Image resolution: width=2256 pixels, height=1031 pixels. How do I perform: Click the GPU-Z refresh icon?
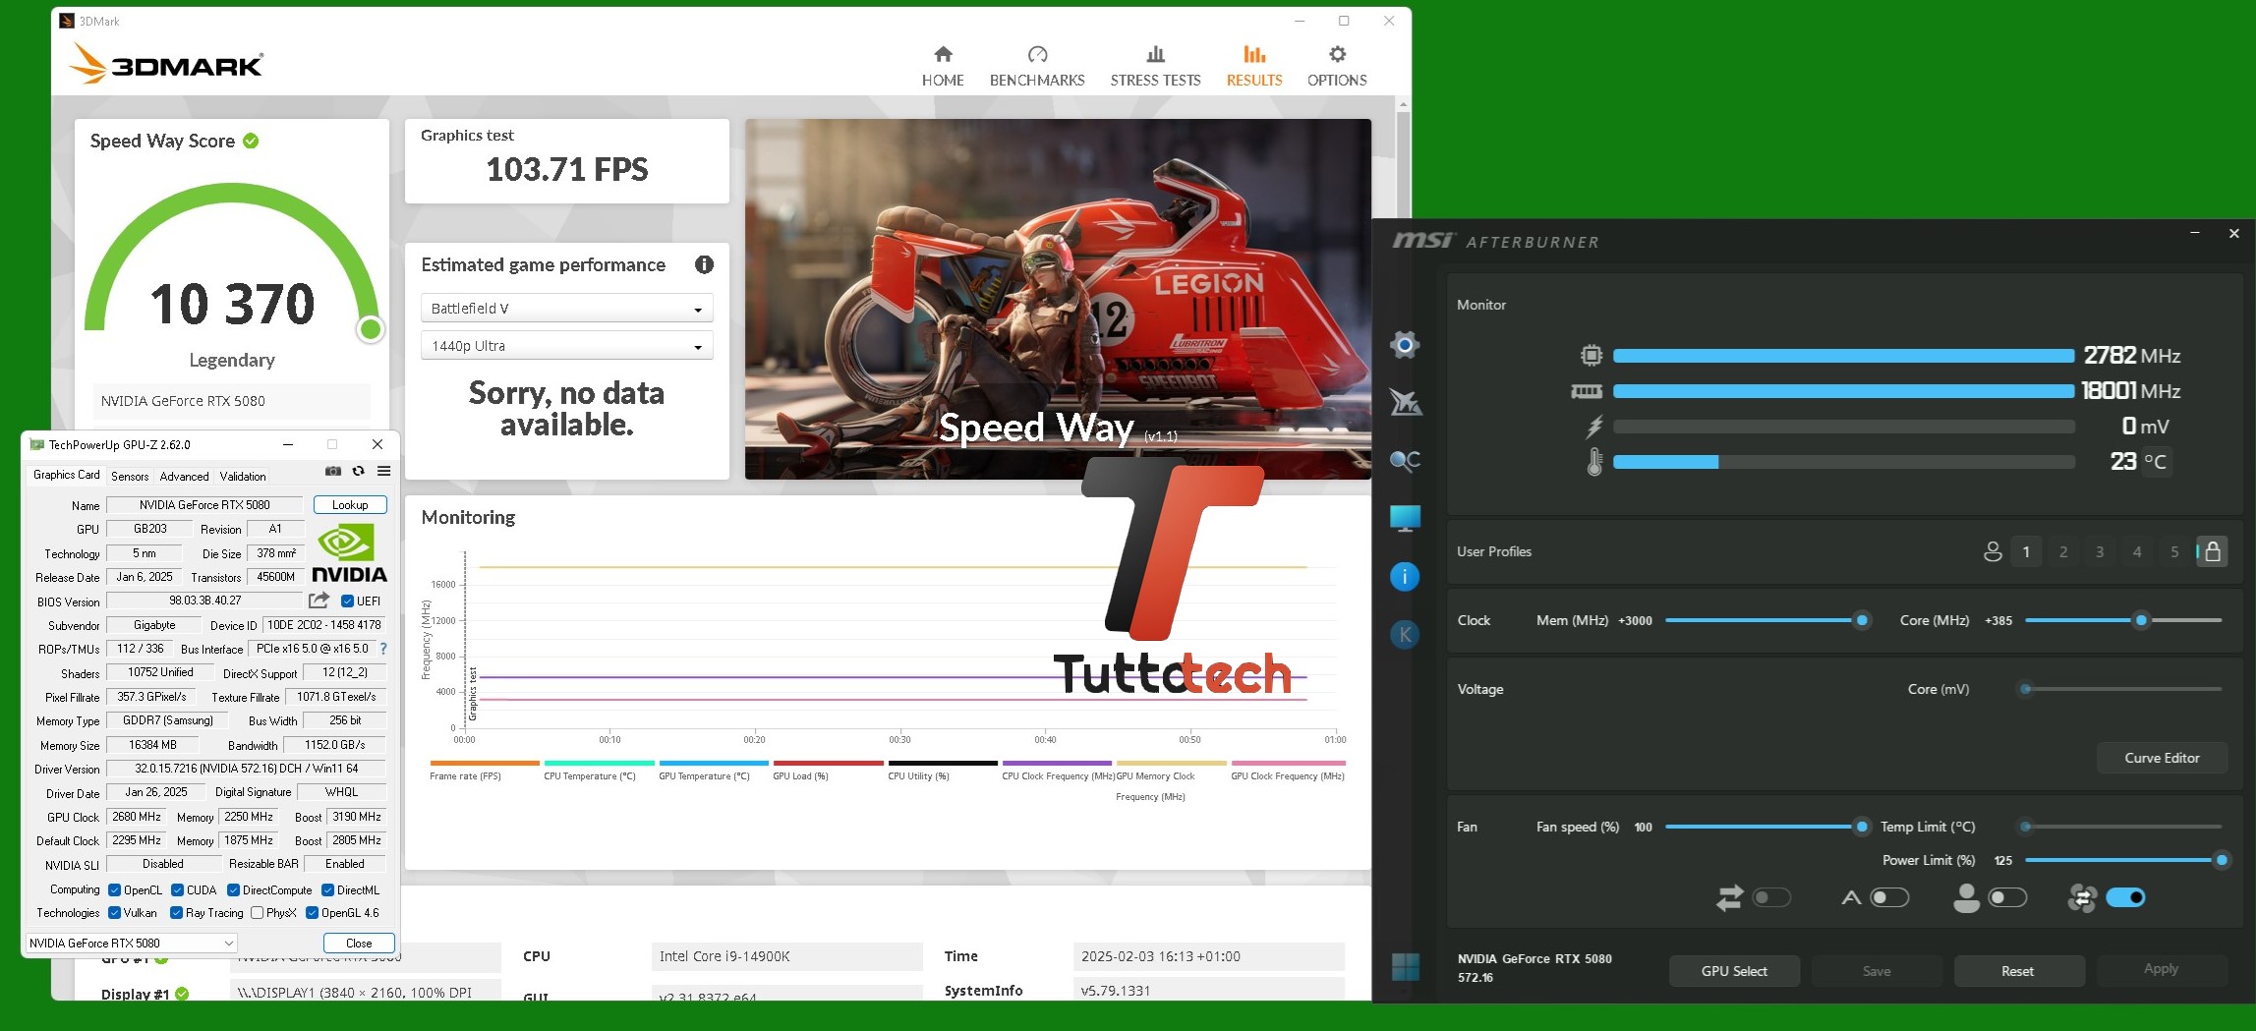pyautogui.click(x=359, y=472)
